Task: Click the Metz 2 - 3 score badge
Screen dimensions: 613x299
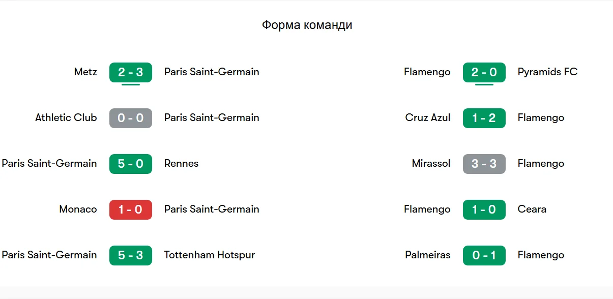Action: 130,72
